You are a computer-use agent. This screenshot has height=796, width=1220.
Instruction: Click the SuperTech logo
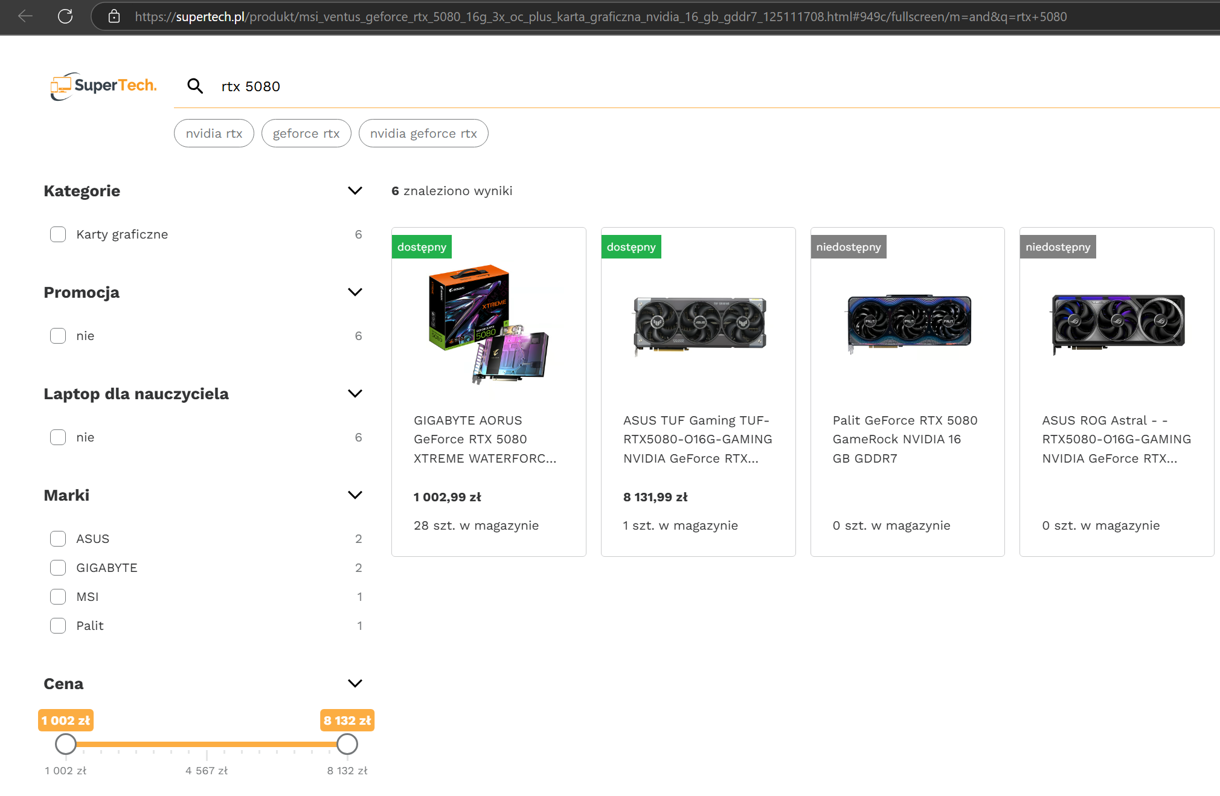coord(104,86)
